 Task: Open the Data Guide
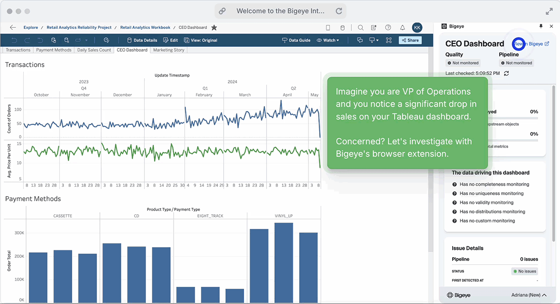pos(296,40)
